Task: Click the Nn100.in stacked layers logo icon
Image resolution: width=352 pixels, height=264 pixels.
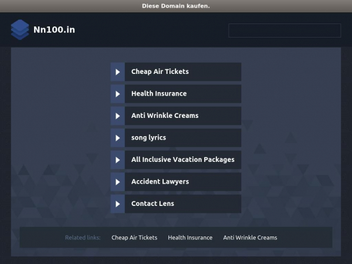Action: click(x=19, y=29)
